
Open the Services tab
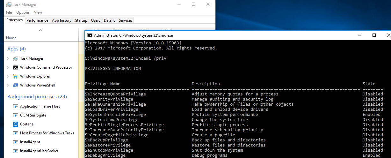(x=126, y=20)
